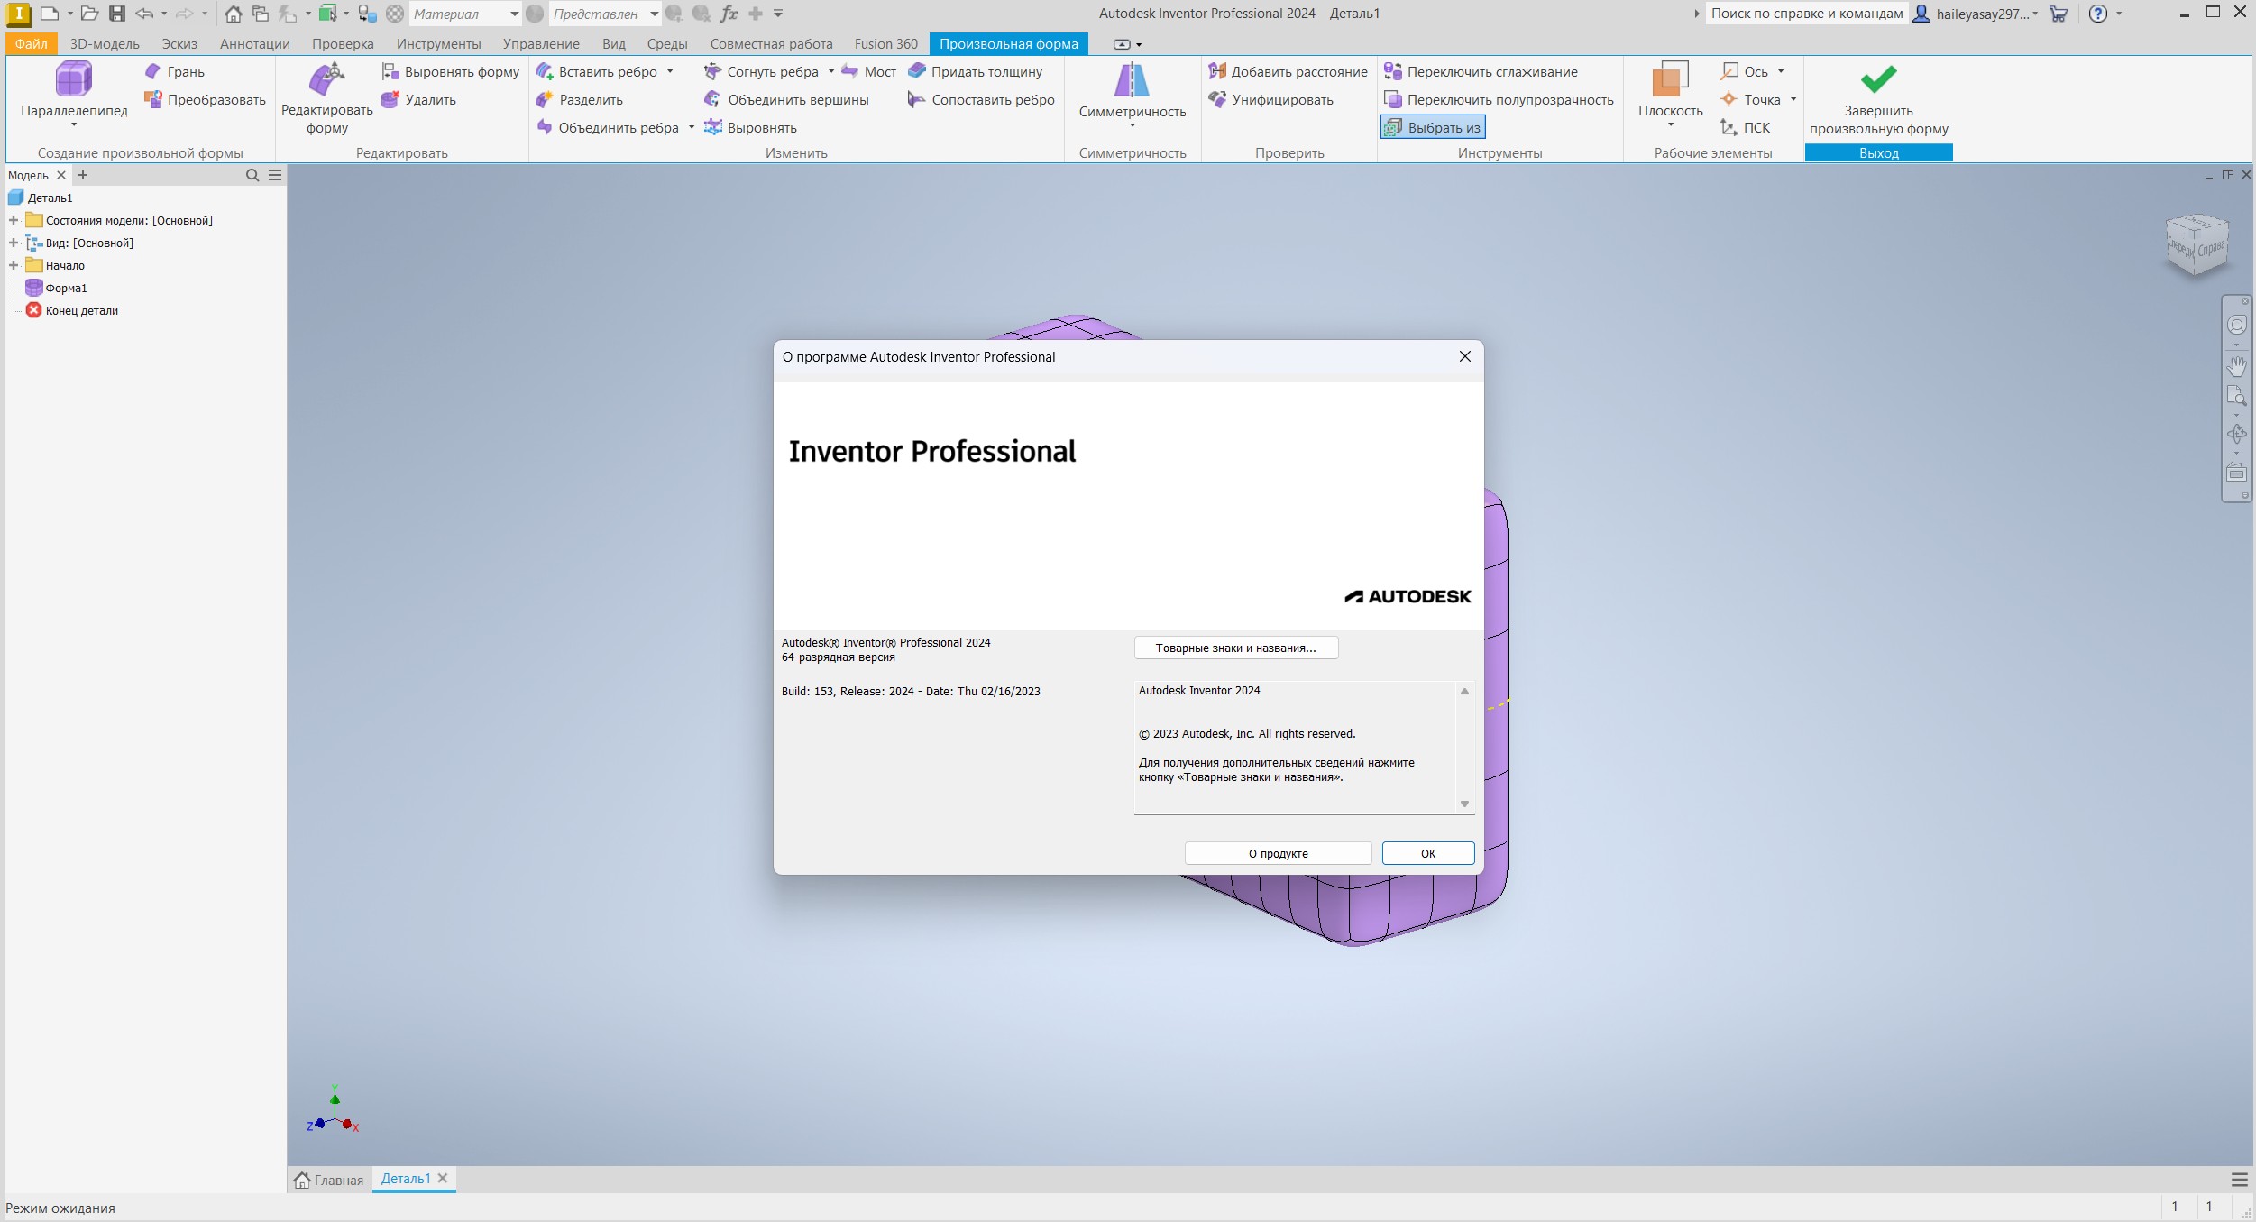Click the Pan hand icon in navigation bar
Screen dimensions: 2256x1222
2236,365
